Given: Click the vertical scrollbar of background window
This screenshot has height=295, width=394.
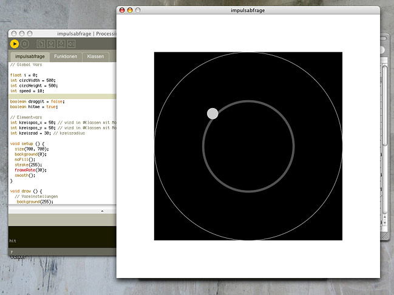Looking at the screenshot, I should click(385, 121).
